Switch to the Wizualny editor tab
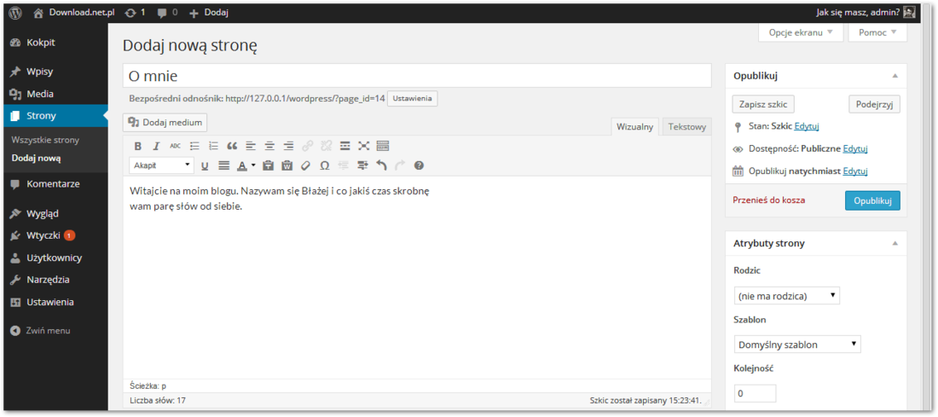Viewport: 938px width, 417px height. (634, 127)
